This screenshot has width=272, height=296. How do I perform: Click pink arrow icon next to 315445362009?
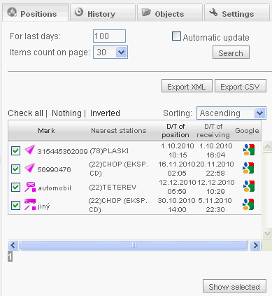click(30, 150)
